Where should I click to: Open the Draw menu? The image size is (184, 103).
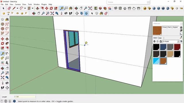coord(24,4)
